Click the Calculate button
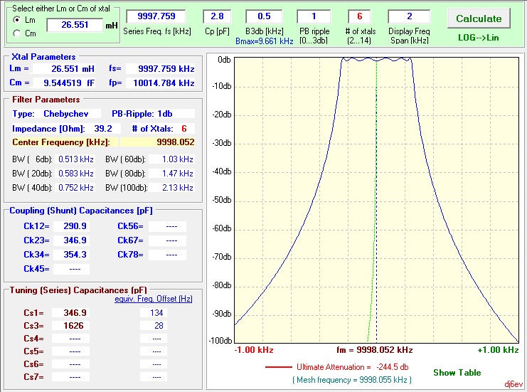The height and width of the screenshot is (392, 527). point(478,18)
